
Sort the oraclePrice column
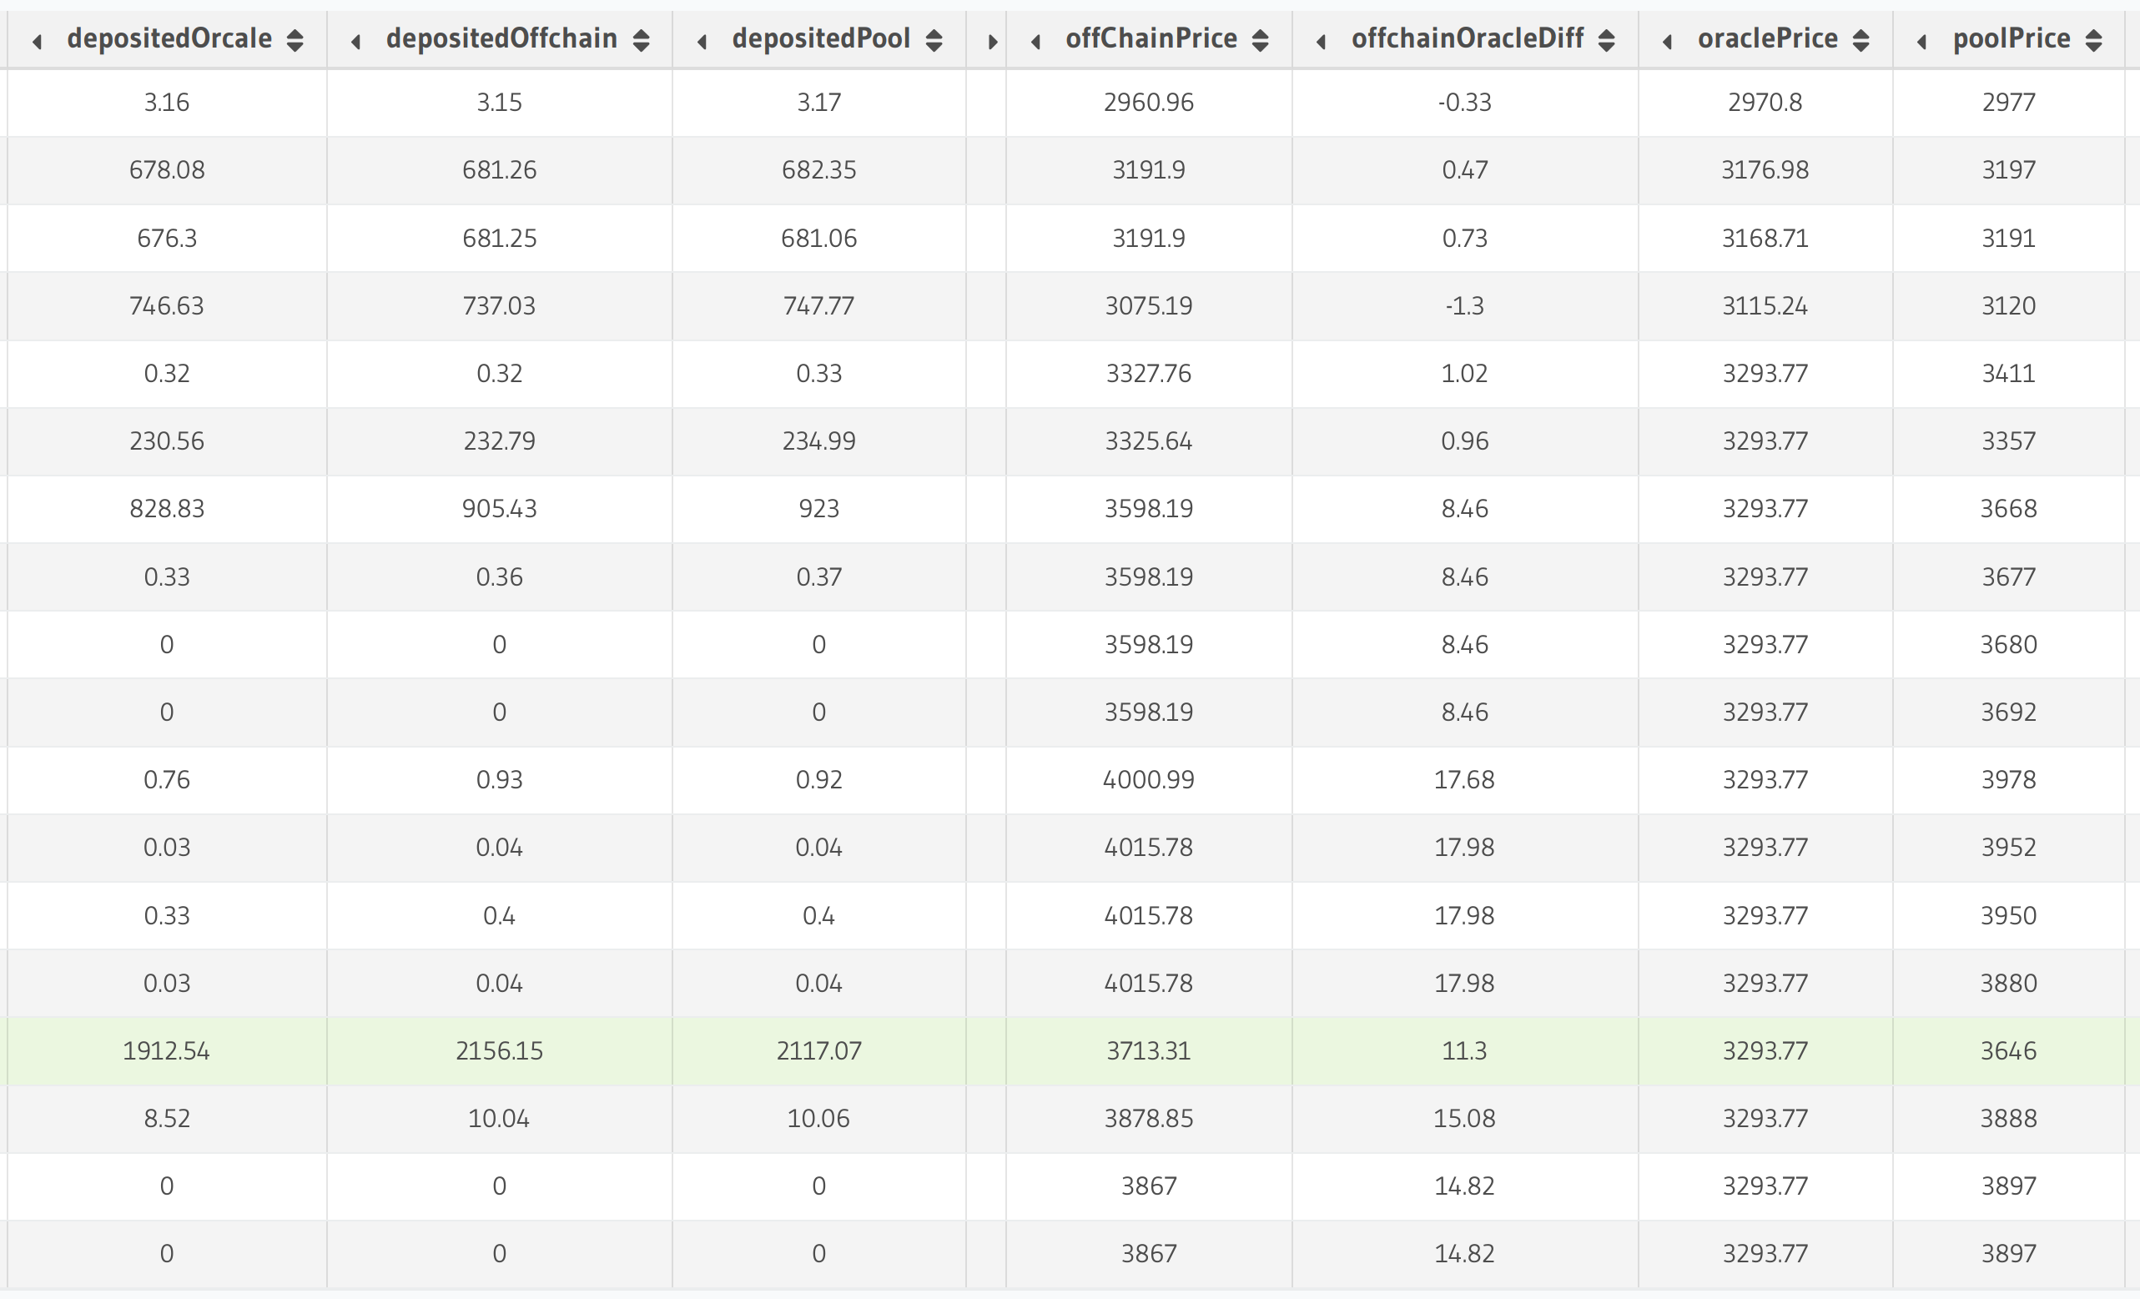pos(1861,38)
